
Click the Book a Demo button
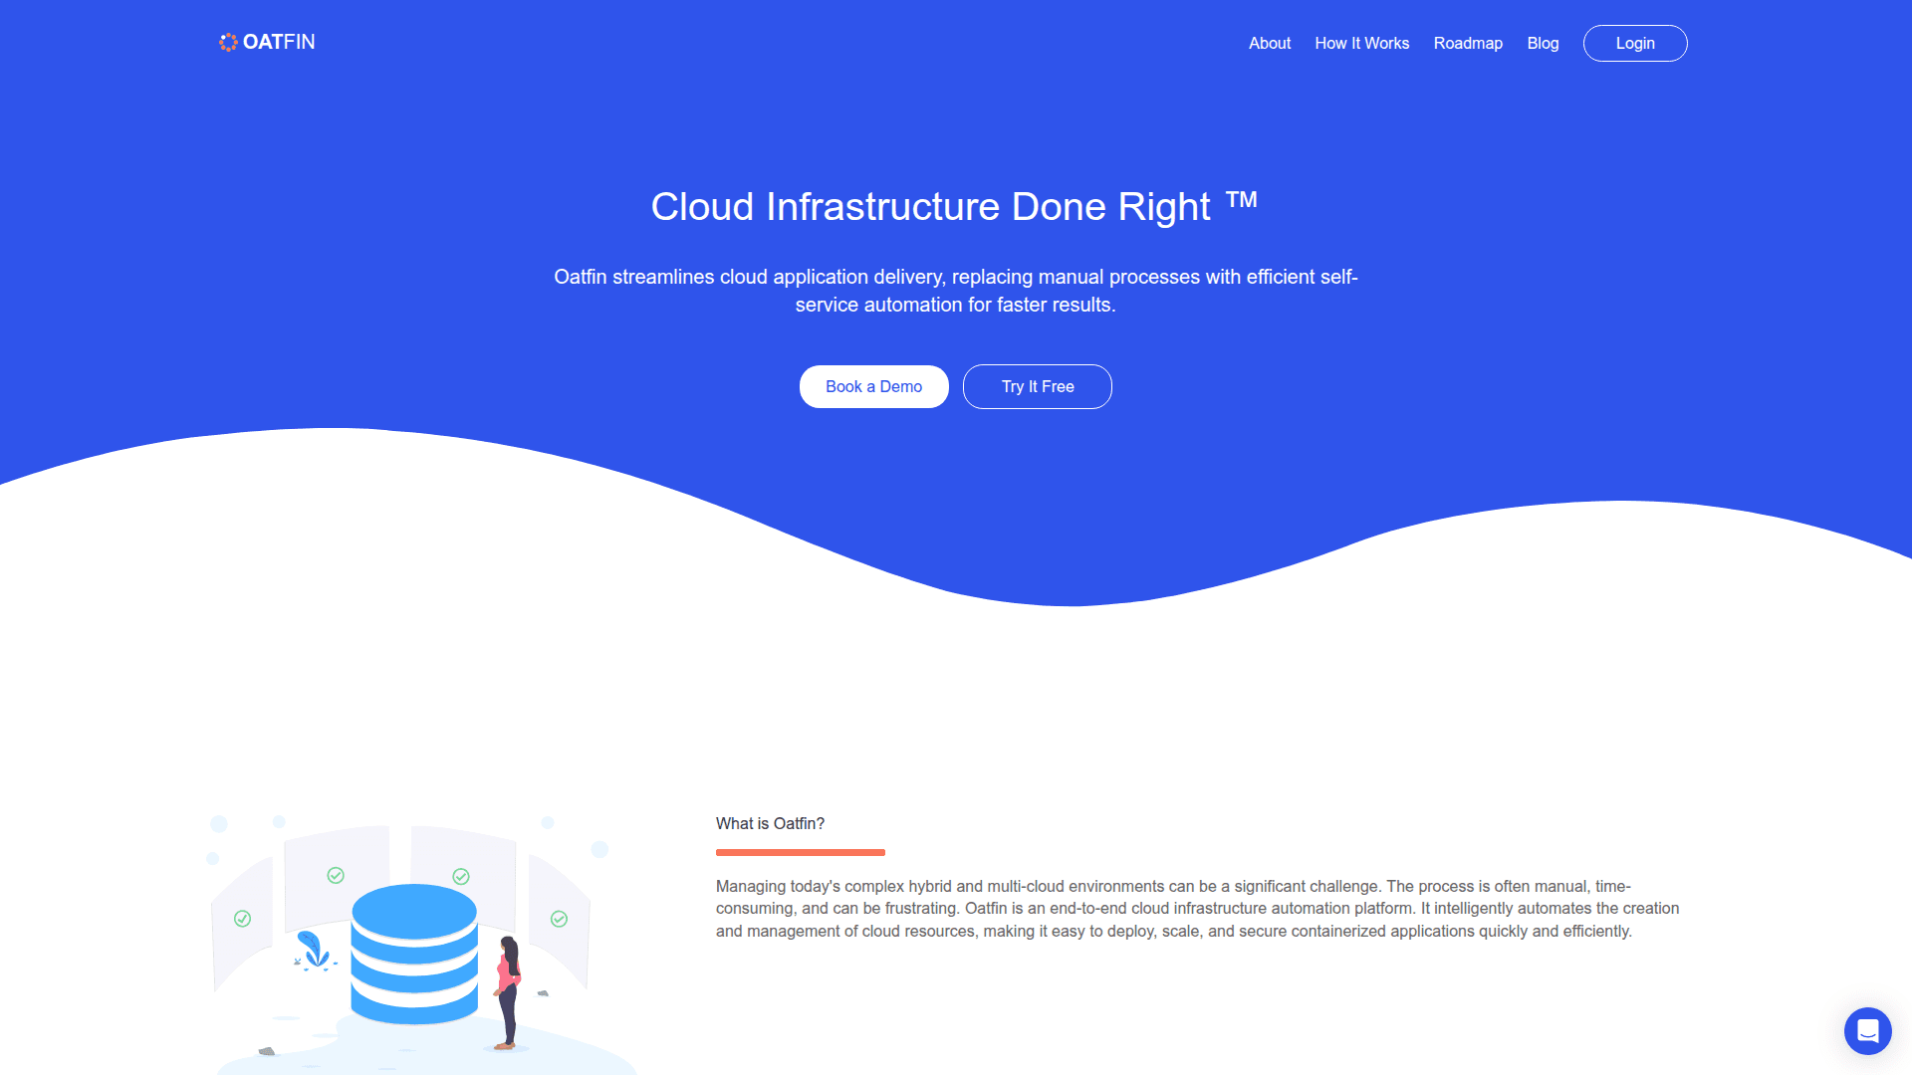873,386
